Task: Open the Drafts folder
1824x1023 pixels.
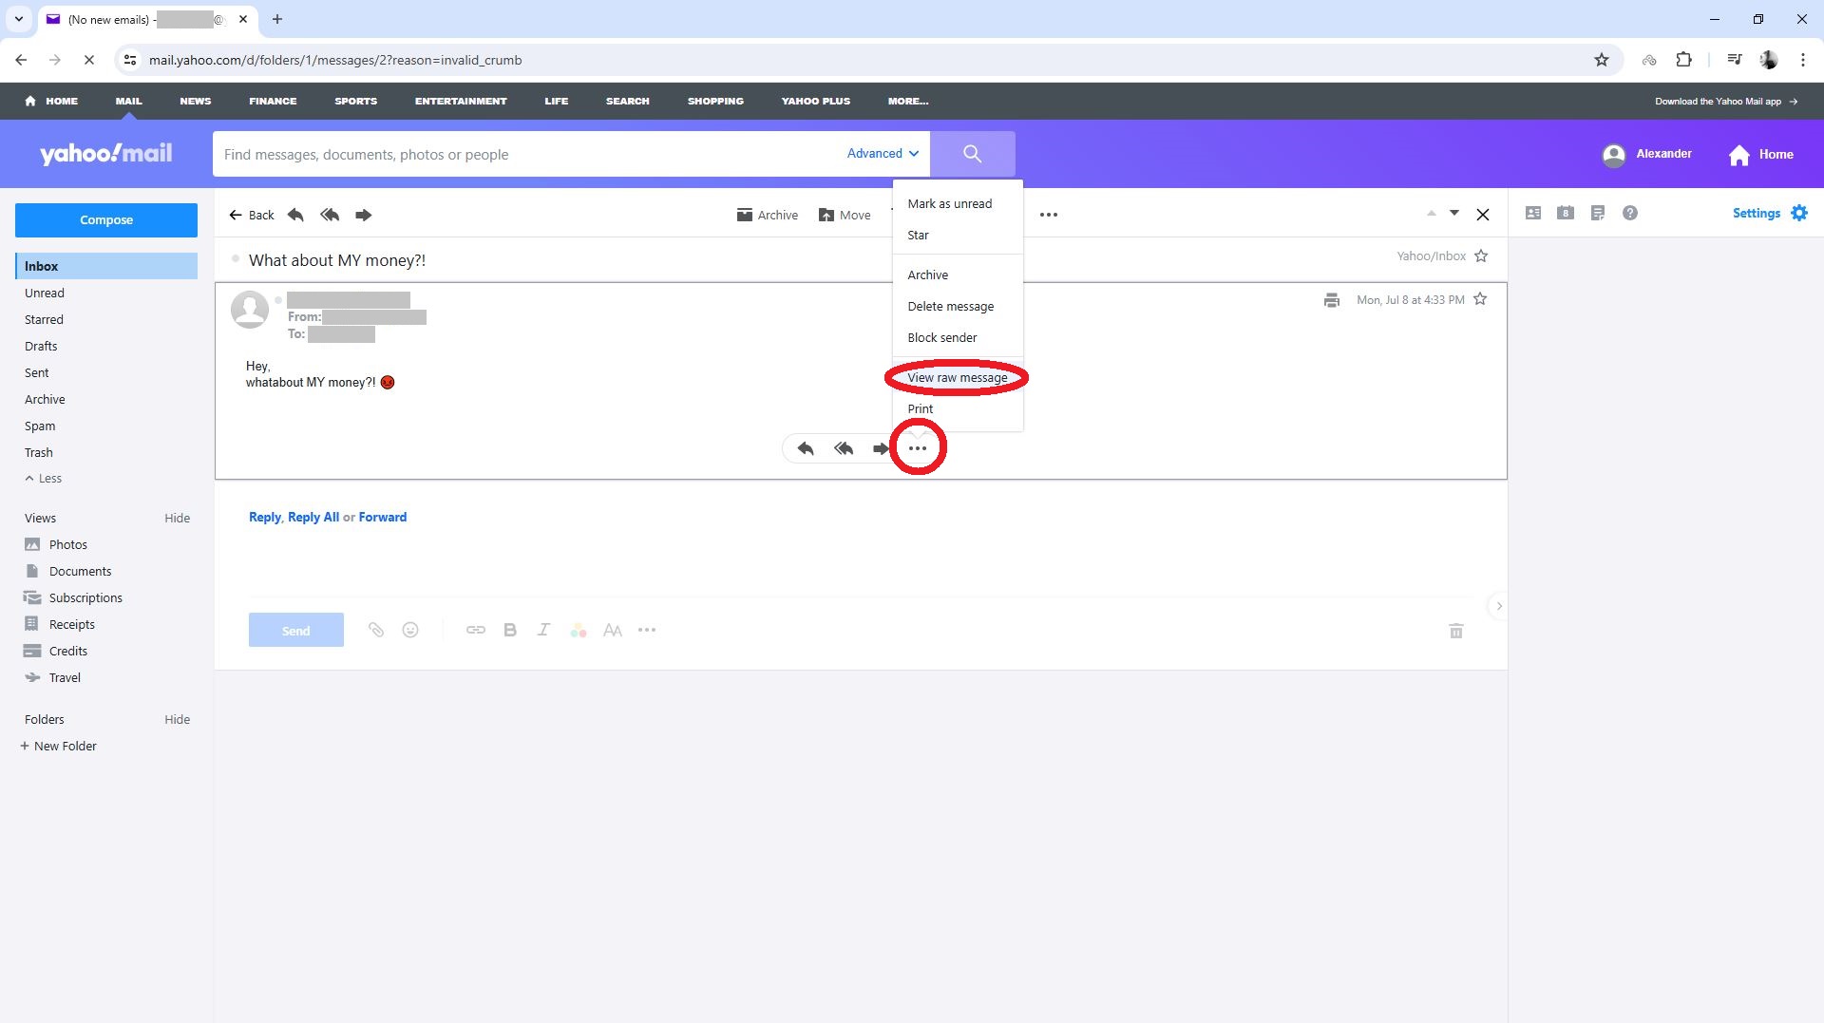Action: 41,346
